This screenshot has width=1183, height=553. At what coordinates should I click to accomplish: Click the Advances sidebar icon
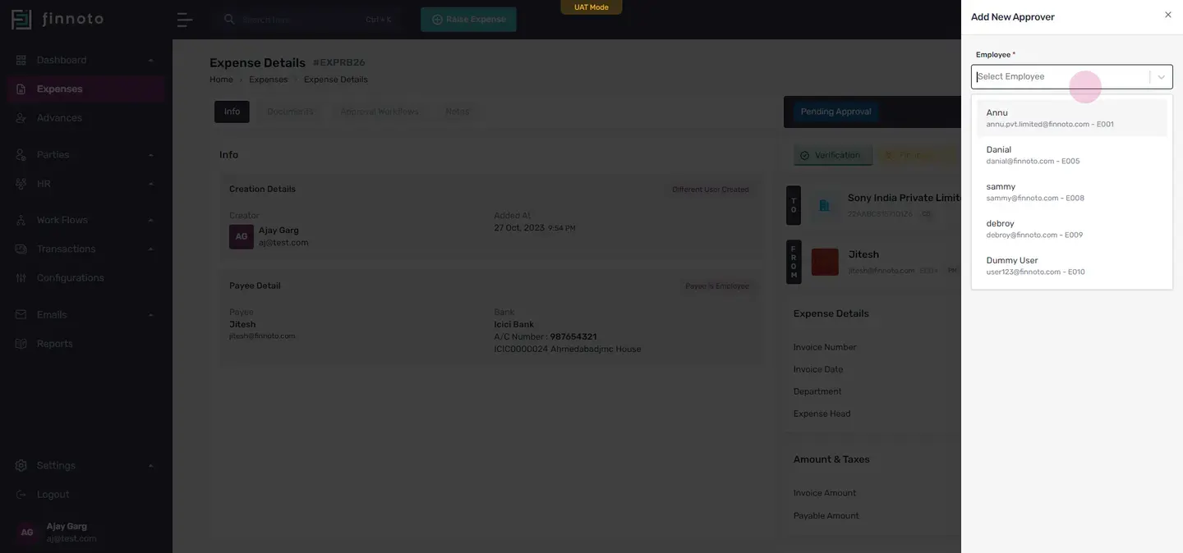(21, 118)
